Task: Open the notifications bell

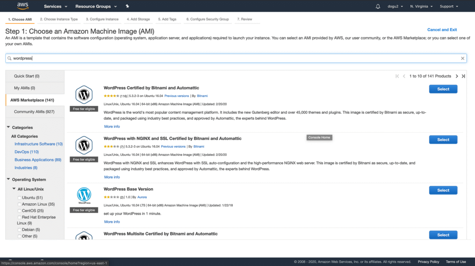Action: coord(378,6)
